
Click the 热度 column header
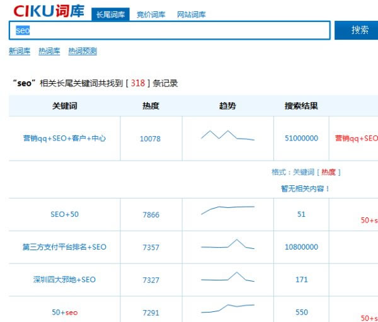[151, 106]
